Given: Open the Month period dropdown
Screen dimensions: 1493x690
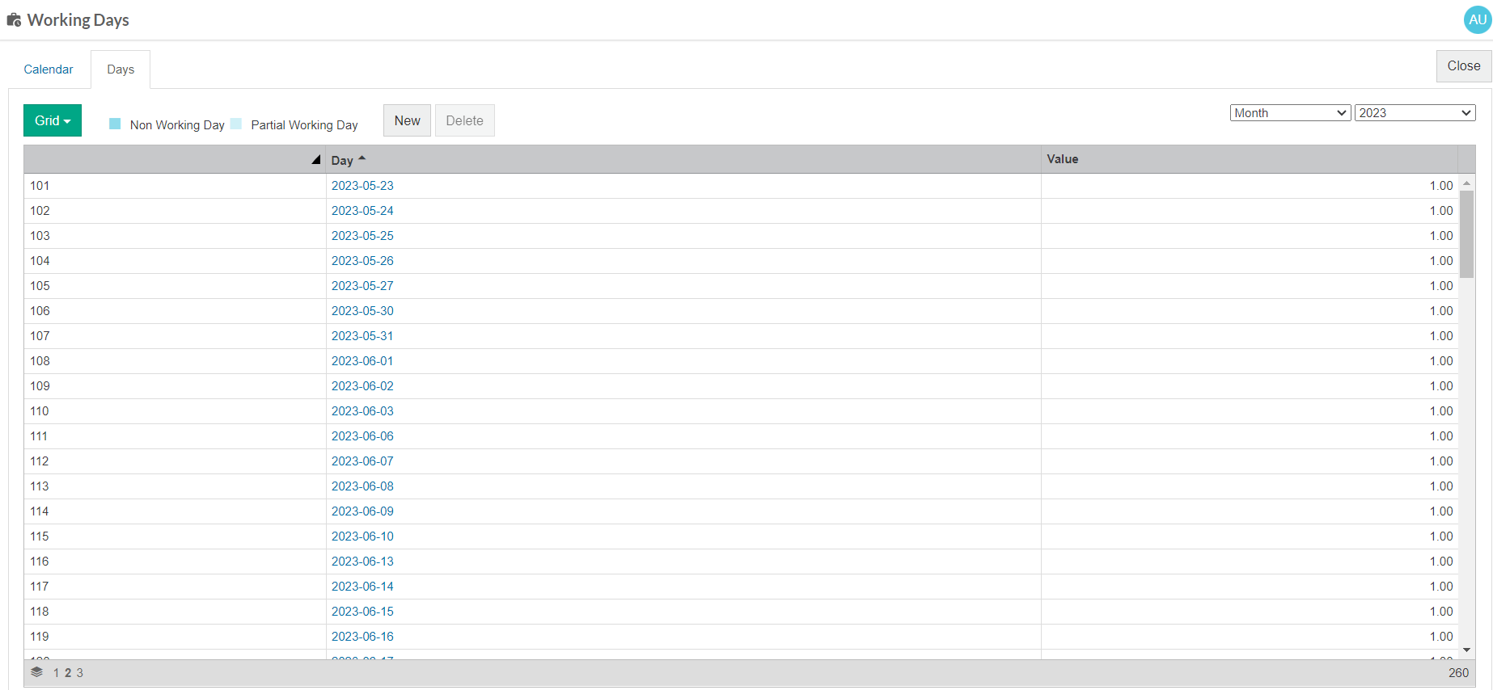Looking at the screenshot, I should pos(1290,113).
